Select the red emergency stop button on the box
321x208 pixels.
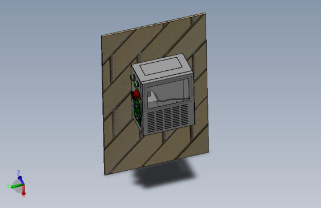135,95
